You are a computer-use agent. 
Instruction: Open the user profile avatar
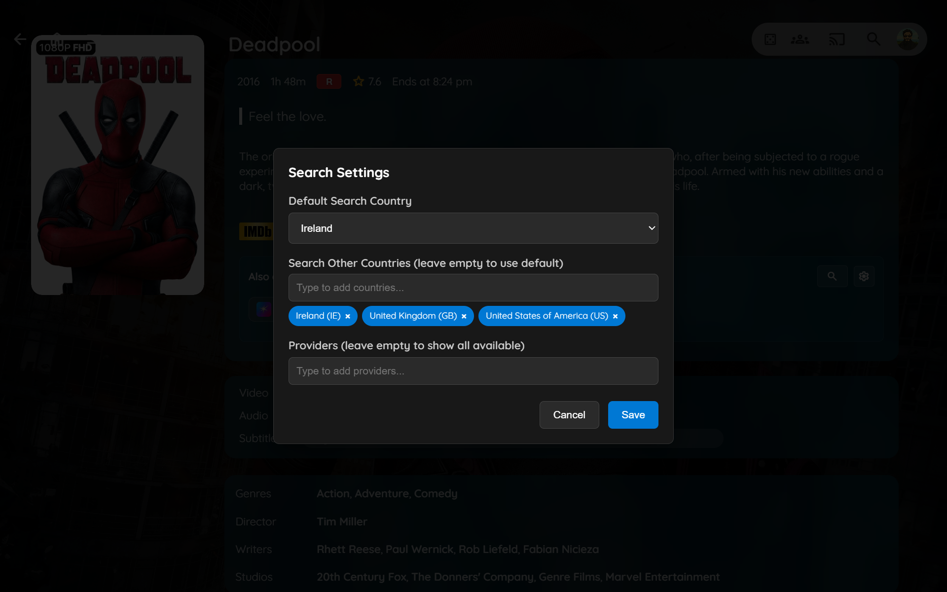click(x=908, y=39)
